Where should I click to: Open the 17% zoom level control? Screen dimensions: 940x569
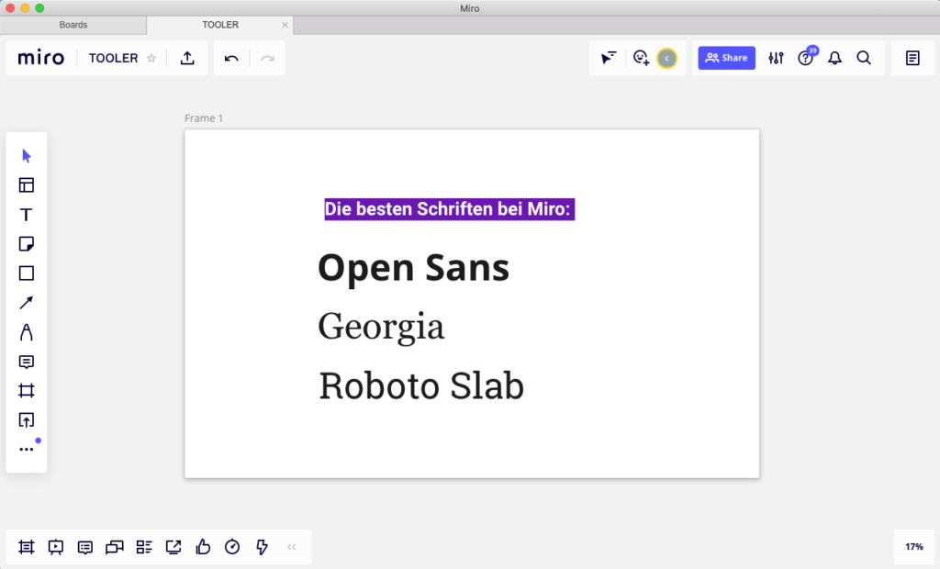point(914,547)
